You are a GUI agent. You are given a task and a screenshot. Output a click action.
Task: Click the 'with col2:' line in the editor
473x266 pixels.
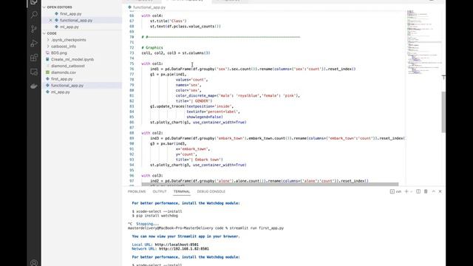[152, 133]
